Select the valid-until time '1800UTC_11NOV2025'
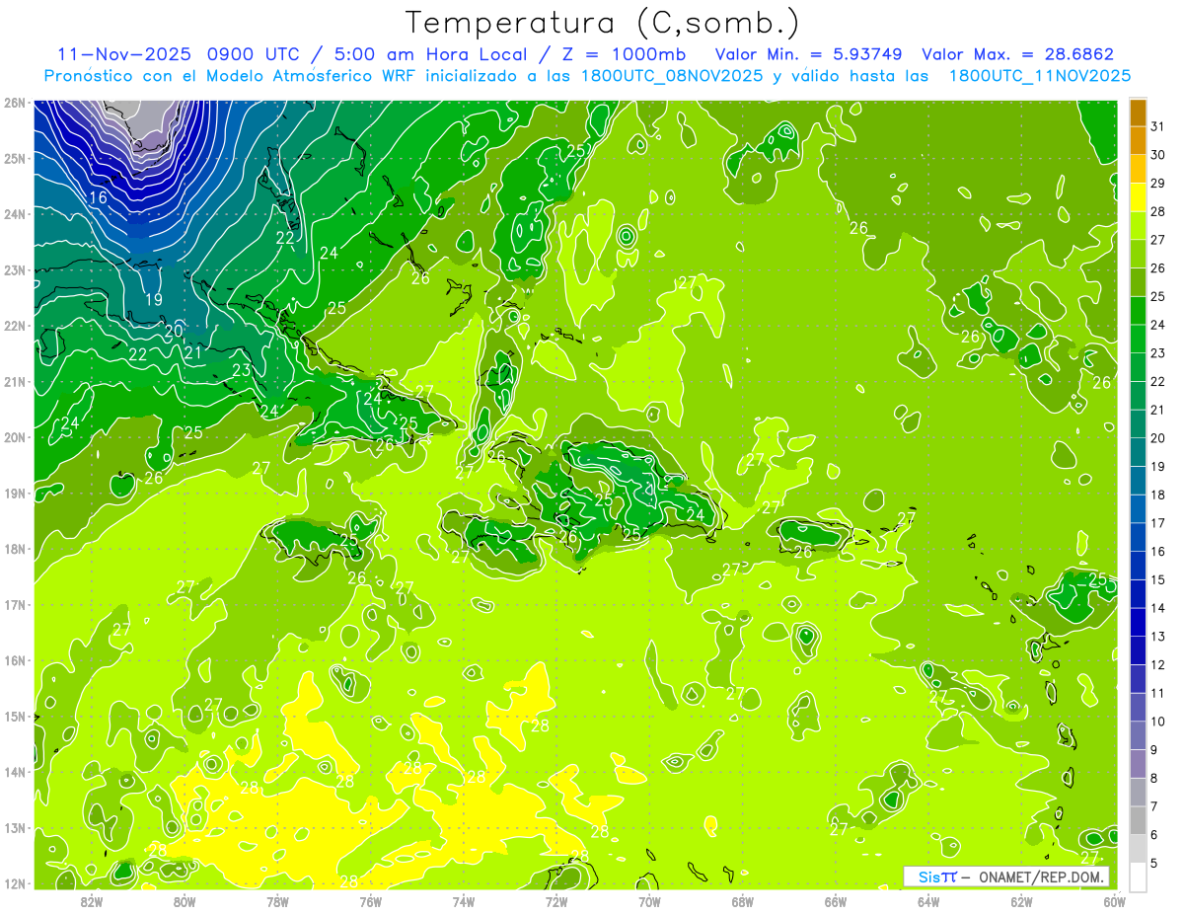The height and width of the screenshot is (915, 1184). (x=1040, y=75)
